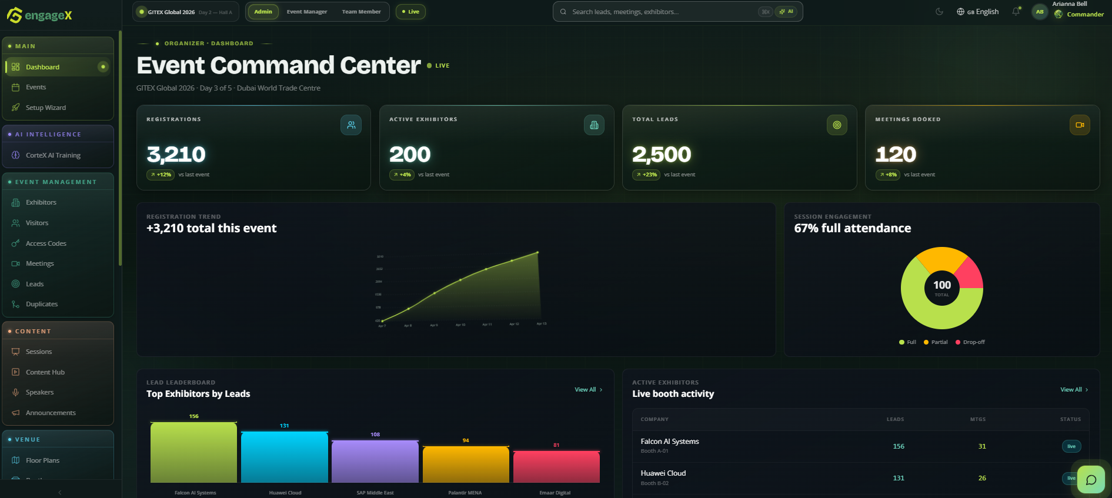Launch the Setup Wizard rocket item
Viewport: 1112px width, 498px height.
[58, 108]
